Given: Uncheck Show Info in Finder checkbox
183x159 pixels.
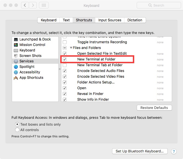Looking at the screenshot, I should (x=65, y=100).
